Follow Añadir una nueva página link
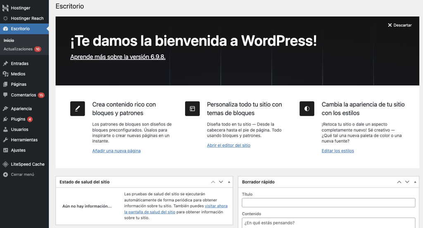 click(116, 151)
